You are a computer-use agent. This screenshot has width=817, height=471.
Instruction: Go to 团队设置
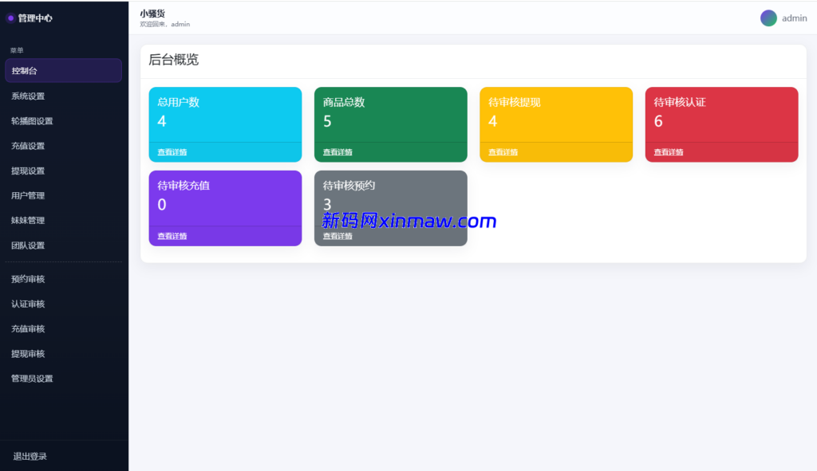point(63,245)
